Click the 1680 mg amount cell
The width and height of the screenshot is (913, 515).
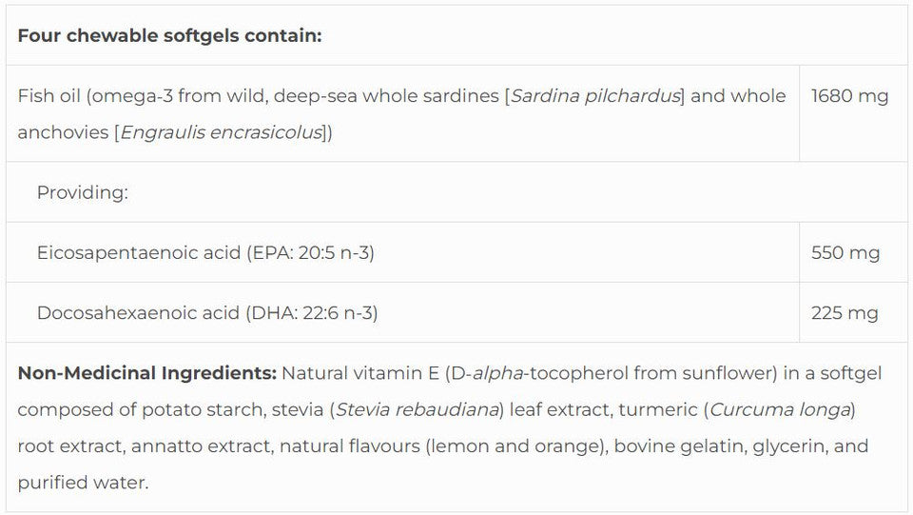[x=849, y=96]
